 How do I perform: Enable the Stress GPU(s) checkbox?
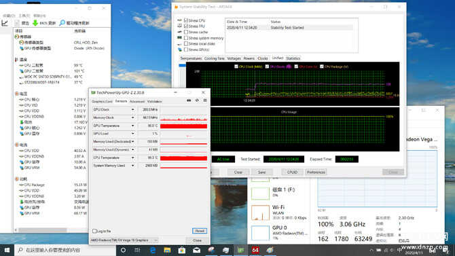coord(186,50)
